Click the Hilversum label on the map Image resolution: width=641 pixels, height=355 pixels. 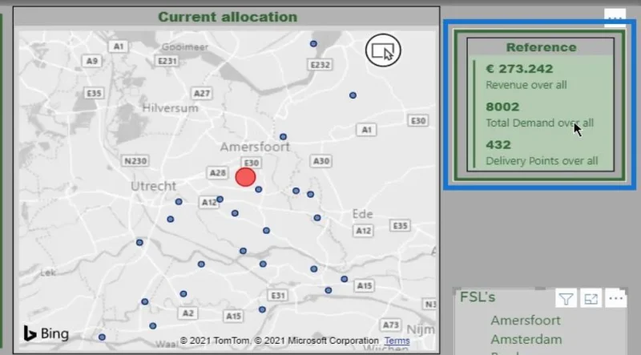[170, 108]
